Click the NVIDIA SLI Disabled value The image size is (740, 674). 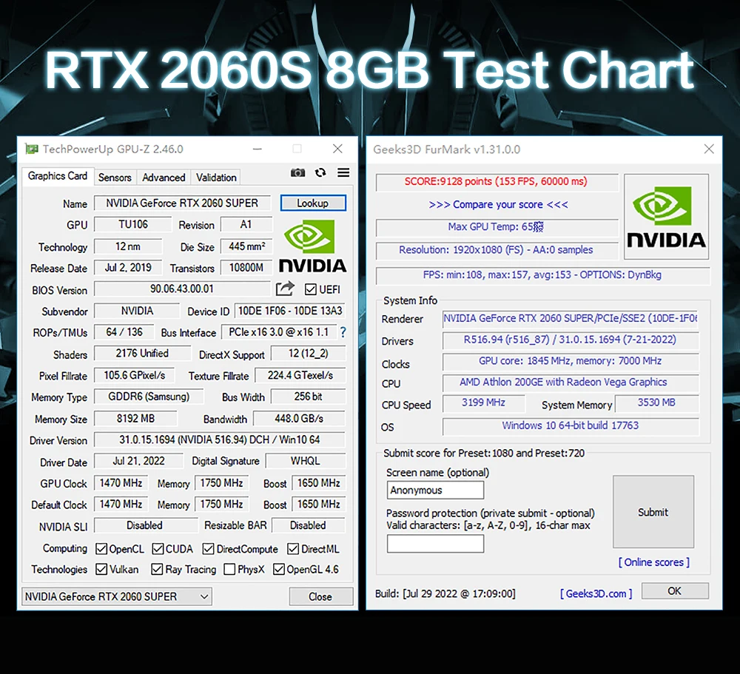tap(145, 525)
